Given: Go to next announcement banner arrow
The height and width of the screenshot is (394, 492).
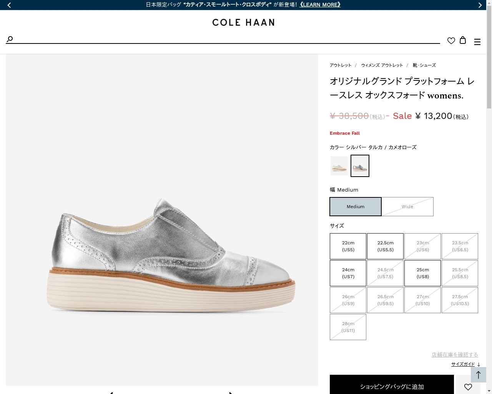Looking at the screenshot, I should (x=480, y=5).
